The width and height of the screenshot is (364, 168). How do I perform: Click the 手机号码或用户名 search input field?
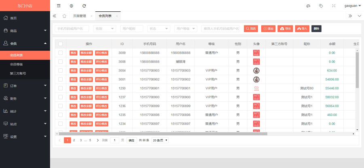[x=72, y=29]
